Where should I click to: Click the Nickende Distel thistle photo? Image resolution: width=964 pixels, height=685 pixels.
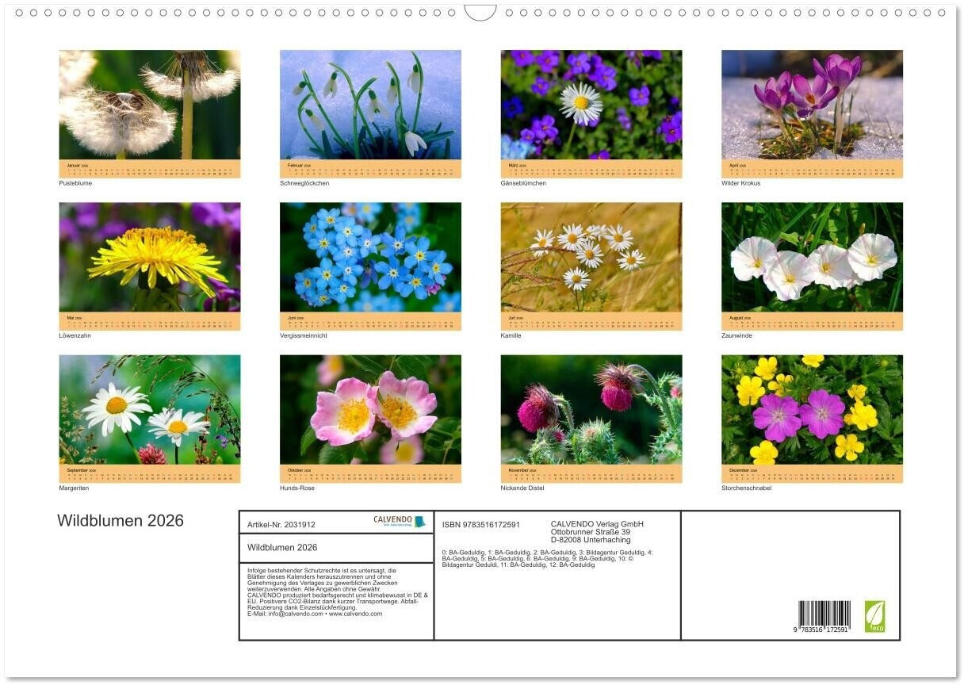591,409
